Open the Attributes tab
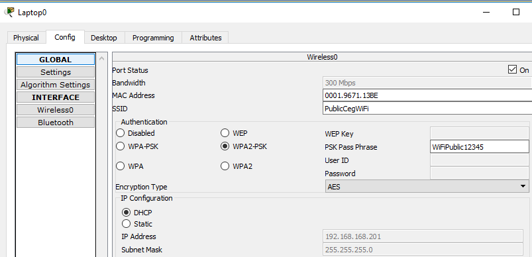Screen dimensions: 532x257 coord(205,38)
